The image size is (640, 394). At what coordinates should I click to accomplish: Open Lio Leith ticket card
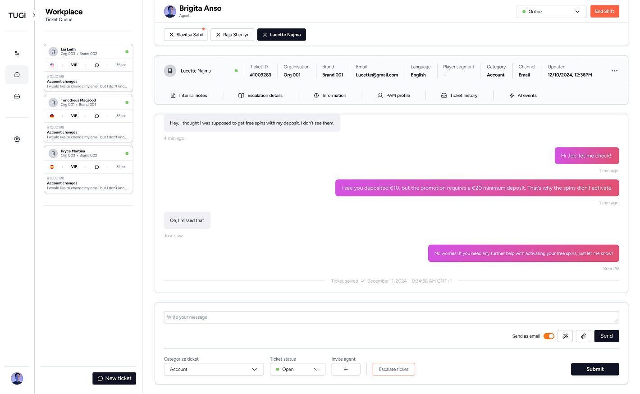88,68
